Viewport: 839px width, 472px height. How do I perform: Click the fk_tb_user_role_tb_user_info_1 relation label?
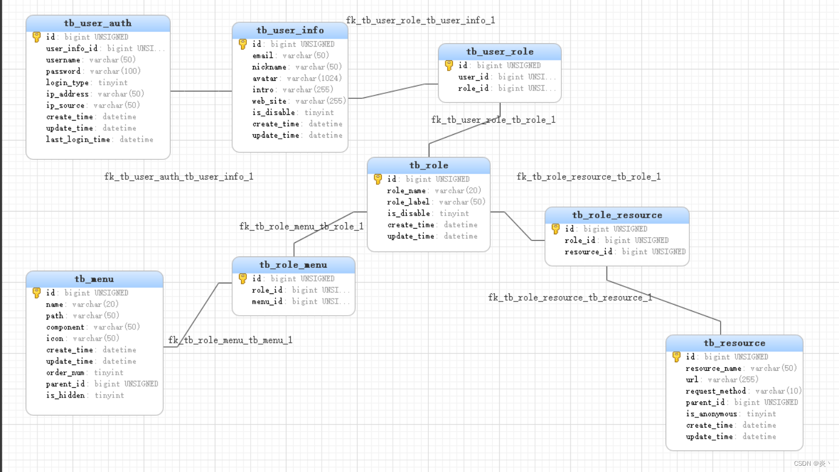(420, 20)
